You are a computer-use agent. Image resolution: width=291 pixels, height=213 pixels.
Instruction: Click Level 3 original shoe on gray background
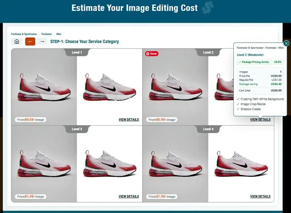tap(44, 164)
